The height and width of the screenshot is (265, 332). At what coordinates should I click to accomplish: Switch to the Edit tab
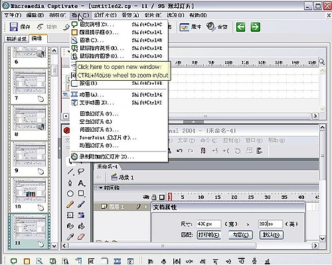[38, 38]
